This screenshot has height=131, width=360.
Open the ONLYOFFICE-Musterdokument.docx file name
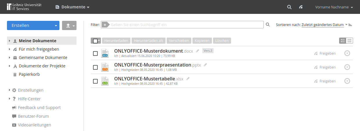pos(154,51)
